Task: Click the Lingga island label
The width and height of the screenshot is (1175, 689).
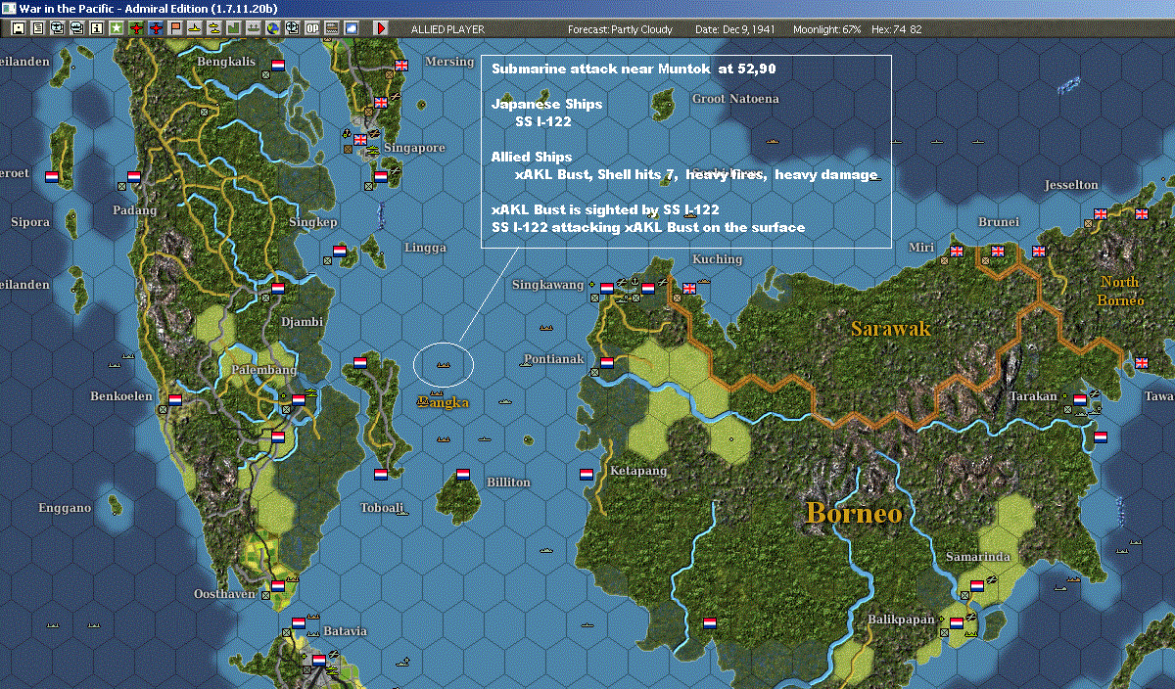Action: 426,248
